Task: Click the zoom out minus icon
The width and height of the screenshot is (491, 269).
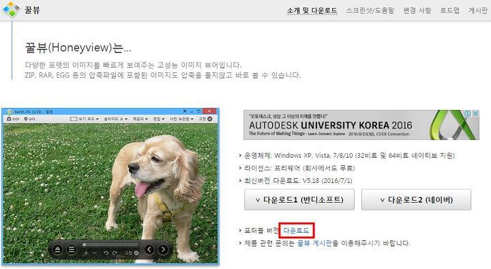Action: point(95,253)
